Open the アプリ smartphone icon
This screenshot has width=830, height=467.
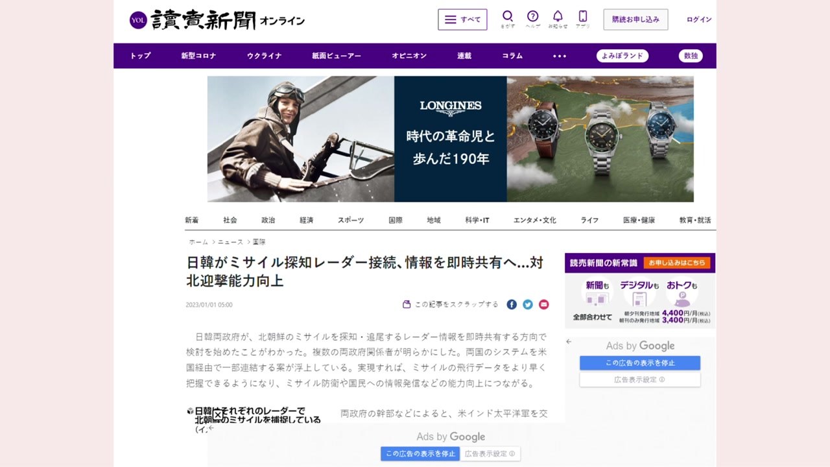(x=583, y=19)
